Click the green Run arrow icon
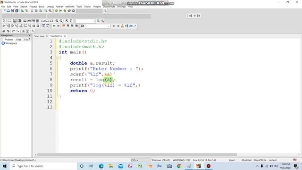 60,11
